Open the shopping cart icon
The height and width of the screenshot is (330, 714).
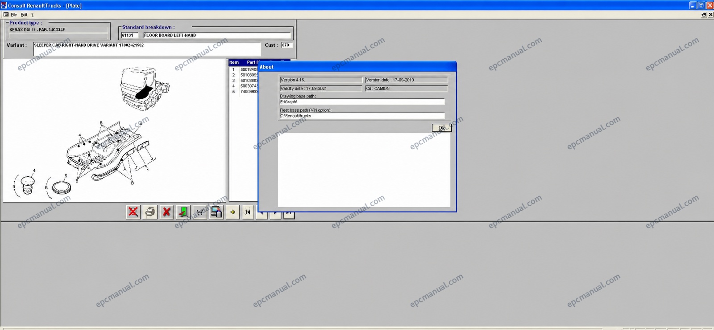(199, 212)
